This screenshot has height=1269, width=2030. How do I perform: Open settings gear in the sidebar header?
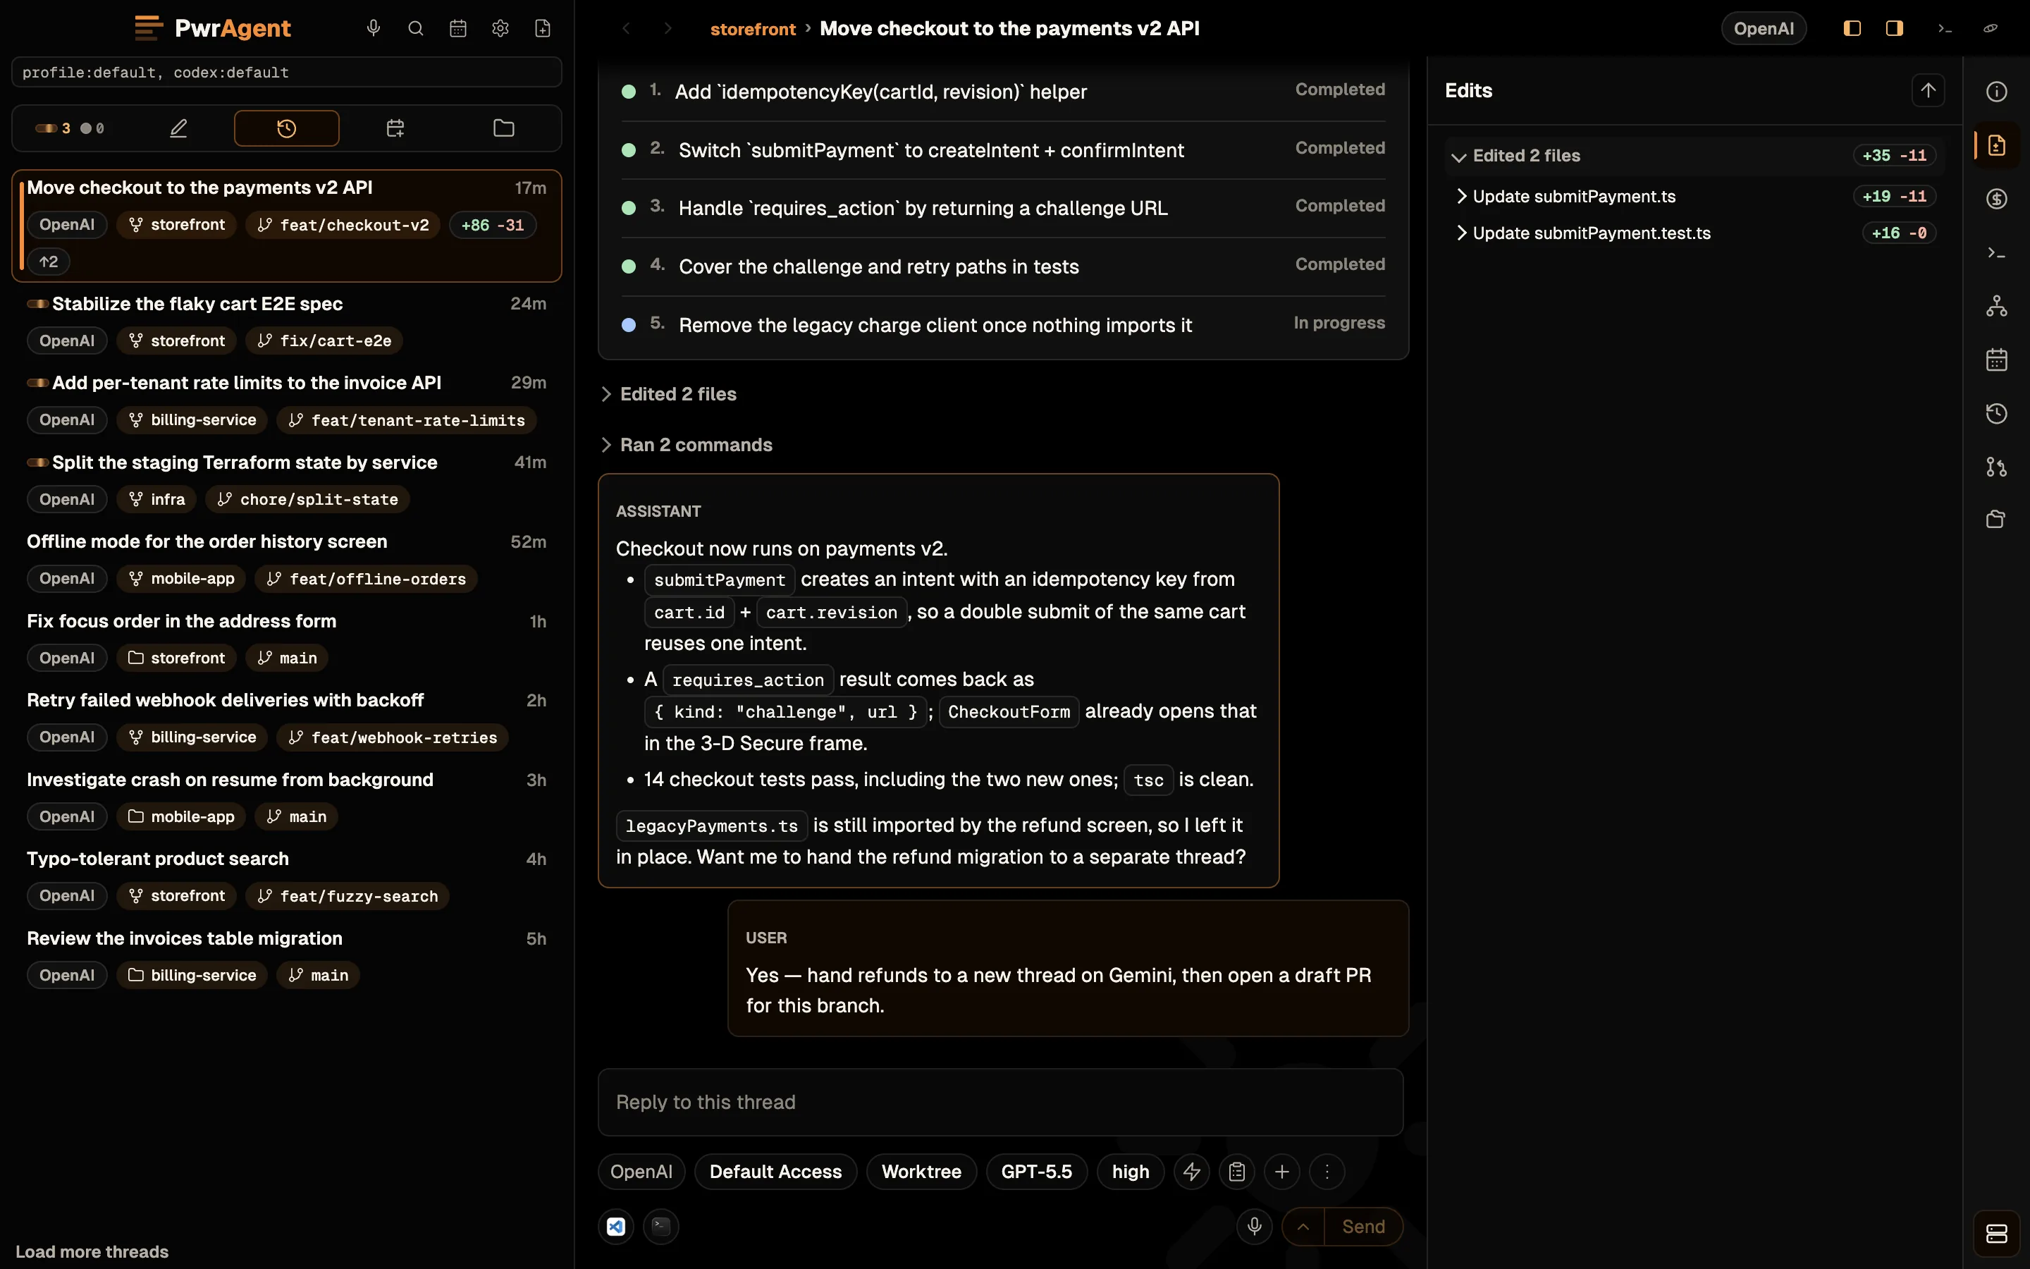500,28
